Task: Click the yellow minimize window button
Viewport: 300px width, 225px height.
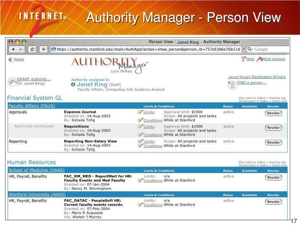Action: click(17, 42)
